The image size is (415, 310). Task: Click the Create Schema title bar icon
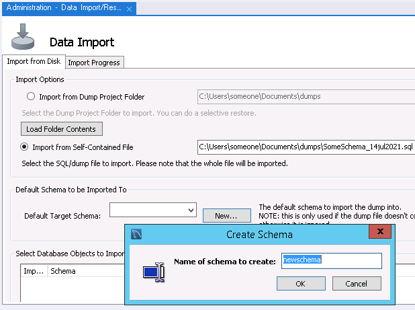[x=137, y=234]
